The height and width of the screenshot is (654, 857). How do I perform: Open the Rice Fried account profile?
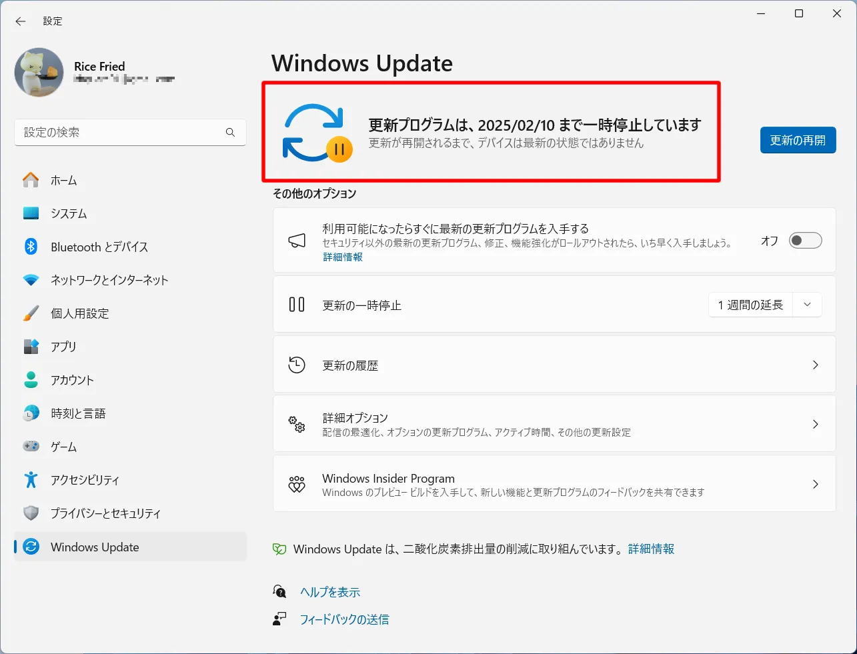95,72
